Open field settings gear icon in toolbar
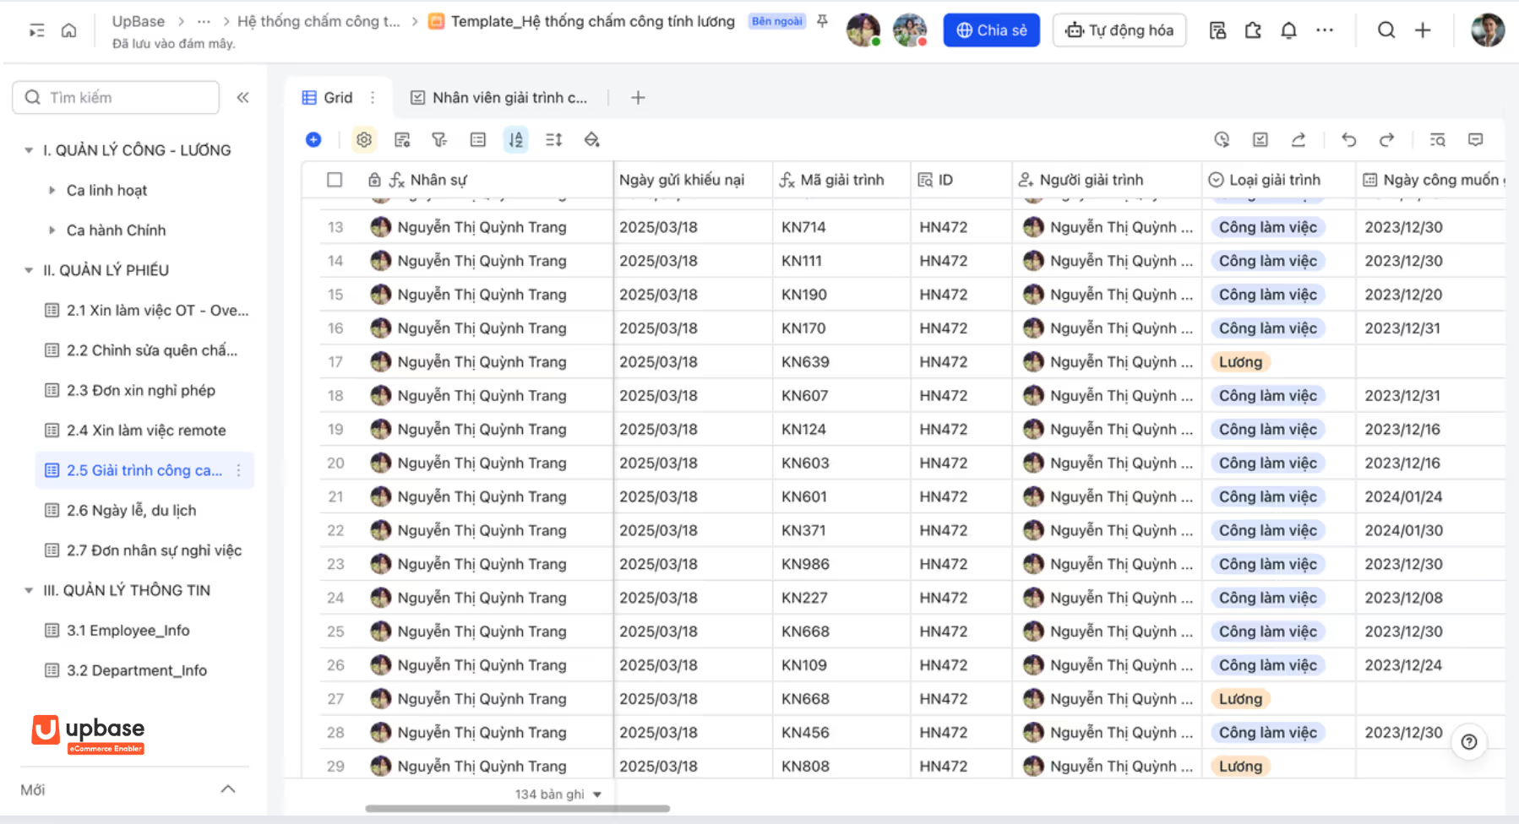The width and height of the screenshot is (1519, 824). 364,139
